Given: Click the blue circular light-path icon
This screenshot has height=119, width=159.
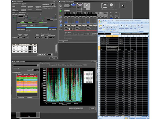Looking at the screenshot, I should pyautogui.click(x=61, y=25).
